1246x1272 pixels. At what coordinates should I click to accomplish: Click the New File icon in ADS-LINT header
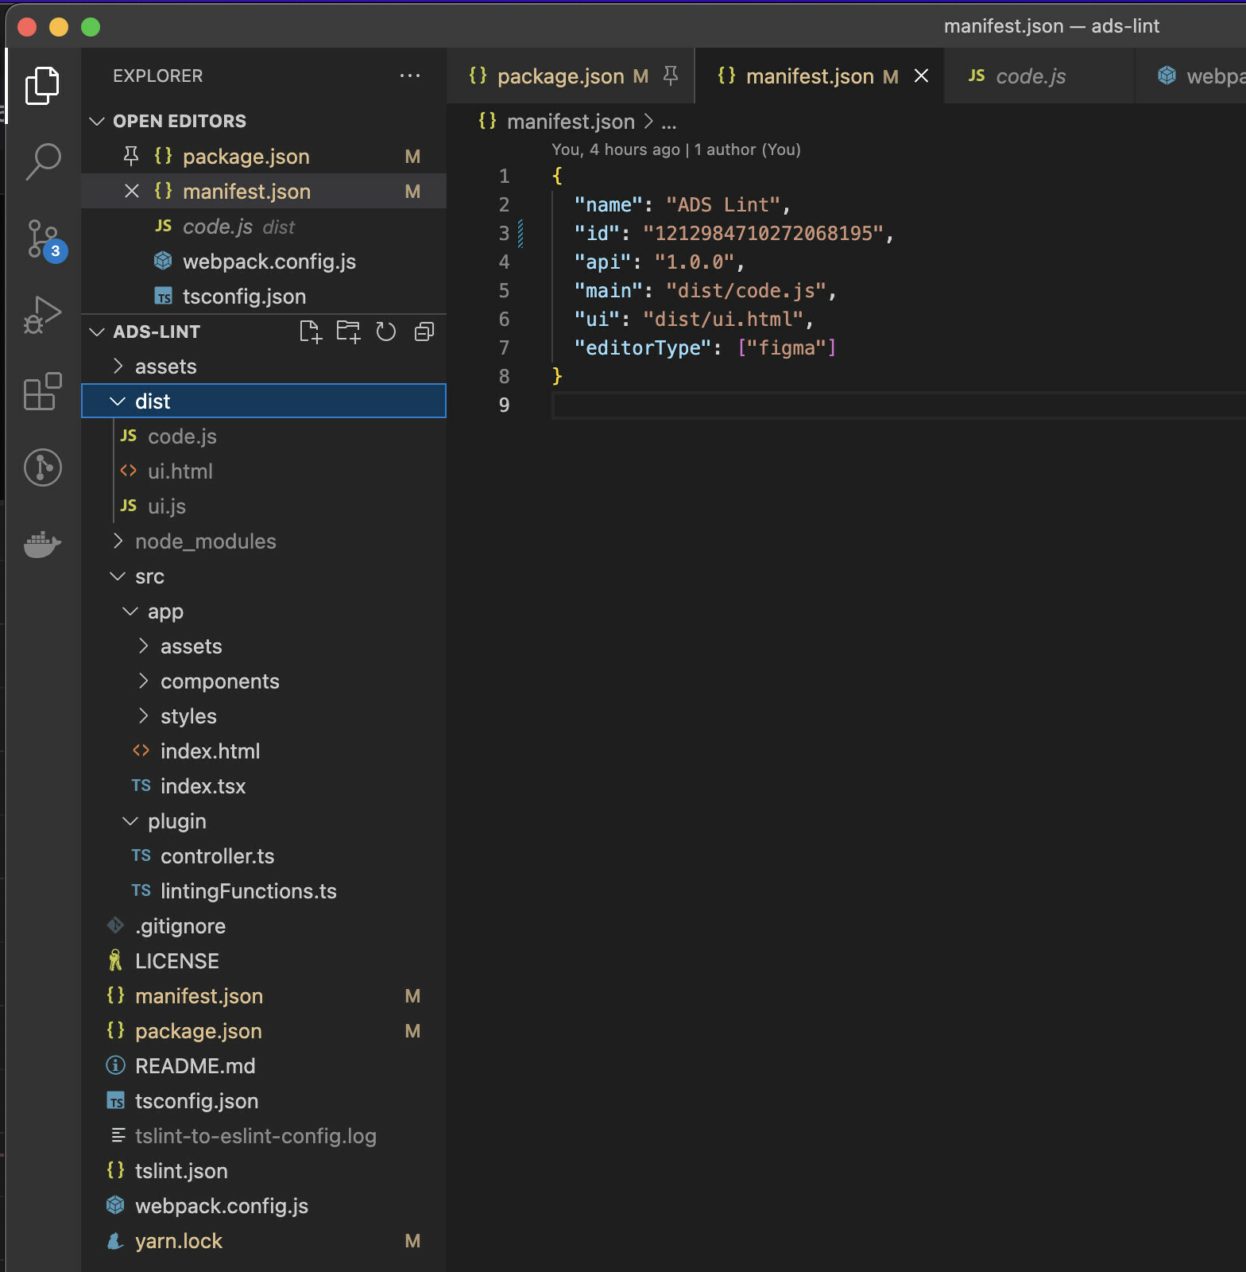pos(311,332)
